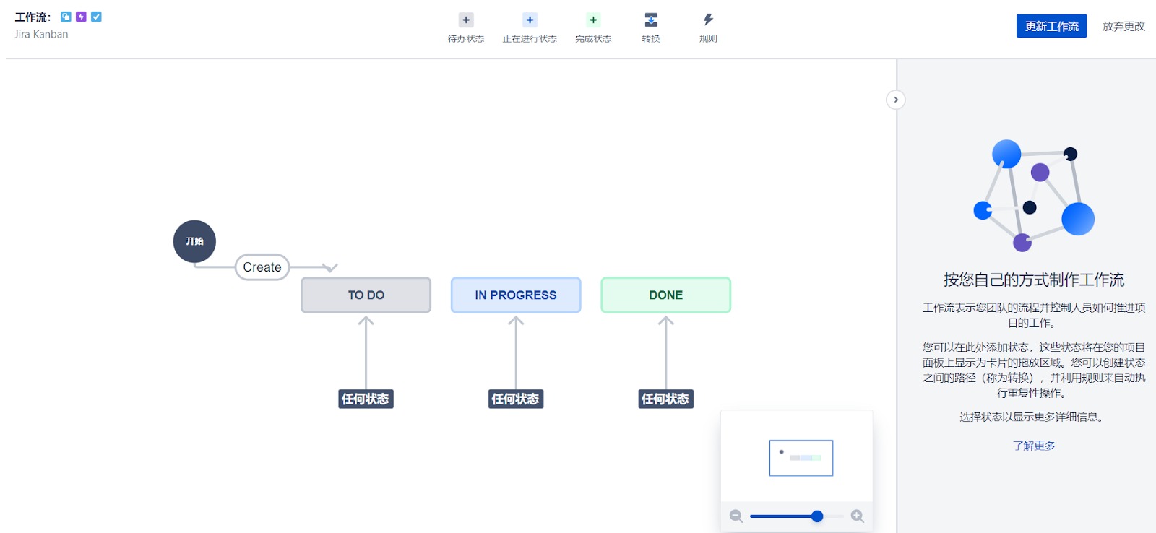Click the zoom slider handle
The width and height of the screenshot is (1156, 533).
(817, 516)
